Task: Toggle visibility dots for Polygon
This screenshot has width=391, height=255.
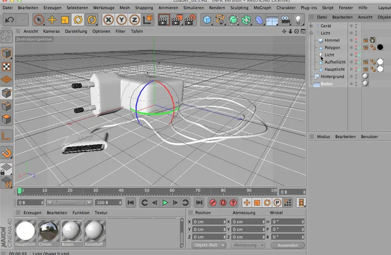Action: point(356,47)
